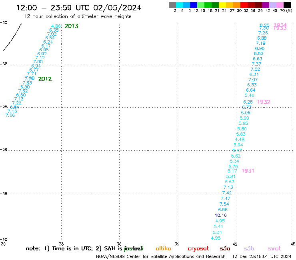Click the pink '1931' time label

pyautogui.click(x=248, y=171)
